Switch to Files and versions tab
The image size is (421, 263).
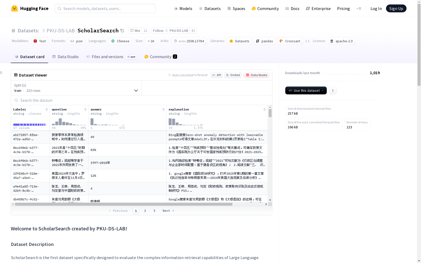pos(111,57)
